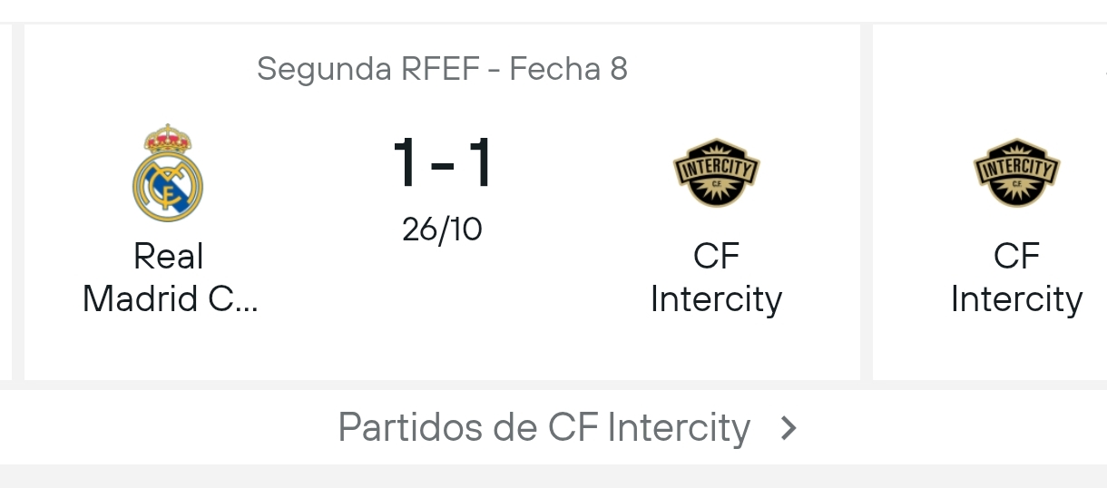Image resolution: width=1107 pixels, height=488 pixels.
Task: Select the Real Madrid C... team name
Action: 170,278
